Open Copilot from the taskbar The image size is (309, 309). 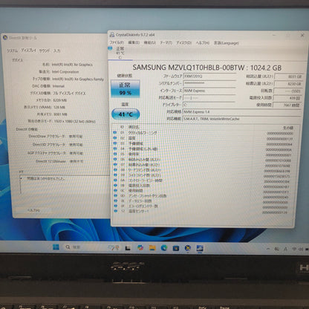tap(140, 247)
